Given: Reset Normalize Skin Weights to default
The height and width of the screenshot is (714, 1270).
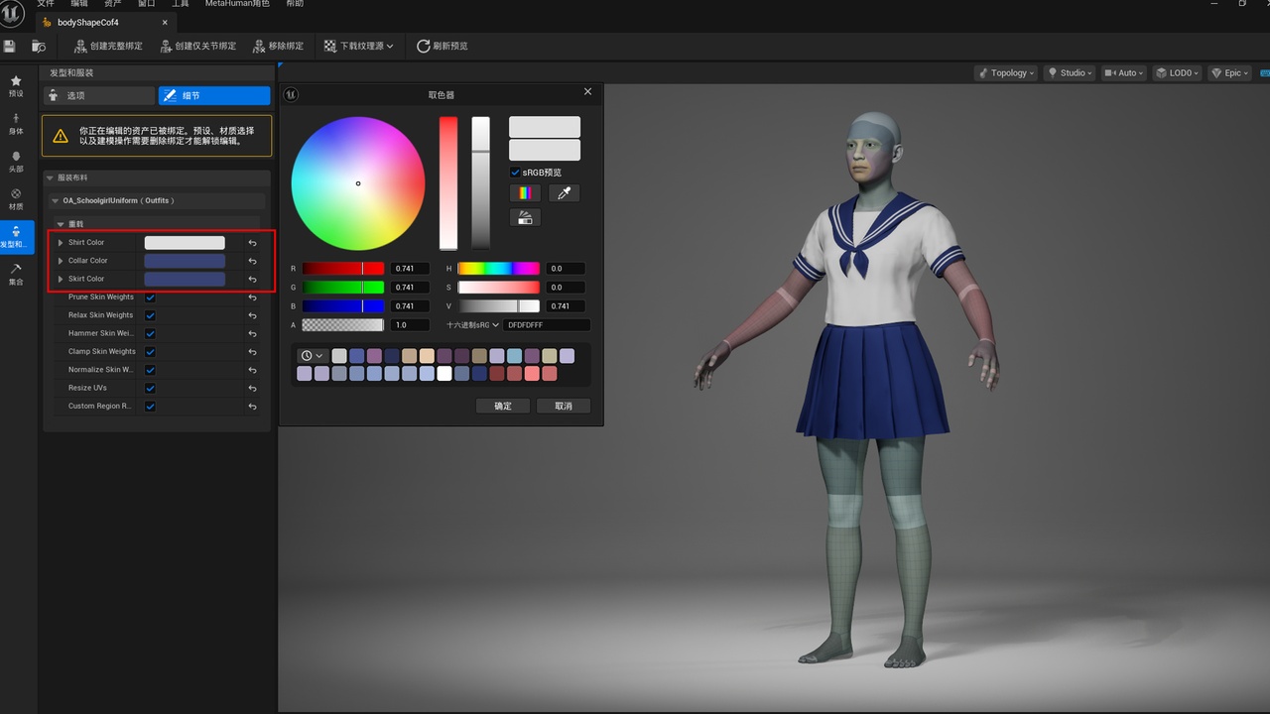Looking at the screenshot, I should tap(252, 370).
